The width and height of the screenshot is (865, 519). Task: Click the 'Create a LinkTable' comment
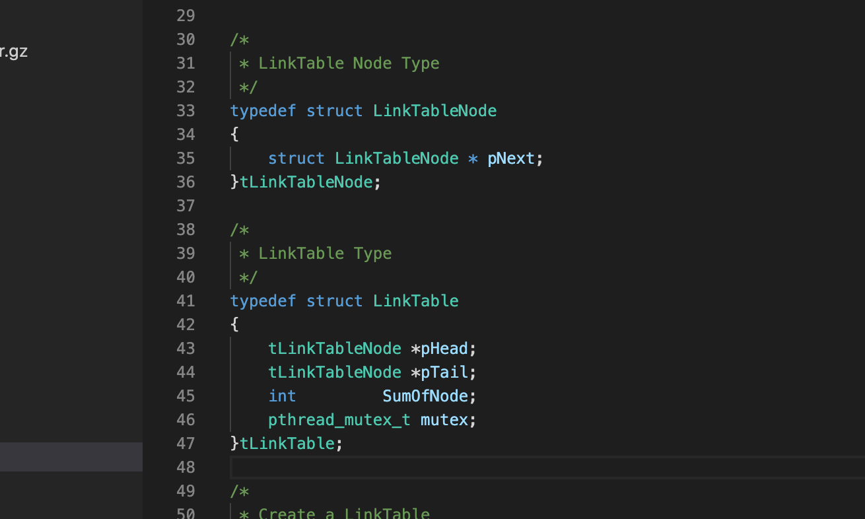click(x=344, y=514)
